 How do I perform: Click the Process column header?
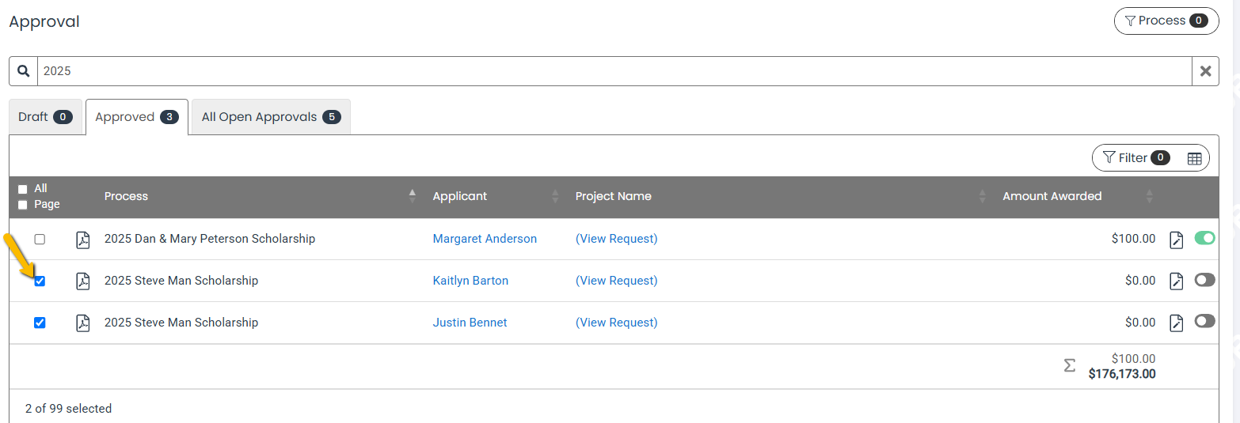point(126,196)
